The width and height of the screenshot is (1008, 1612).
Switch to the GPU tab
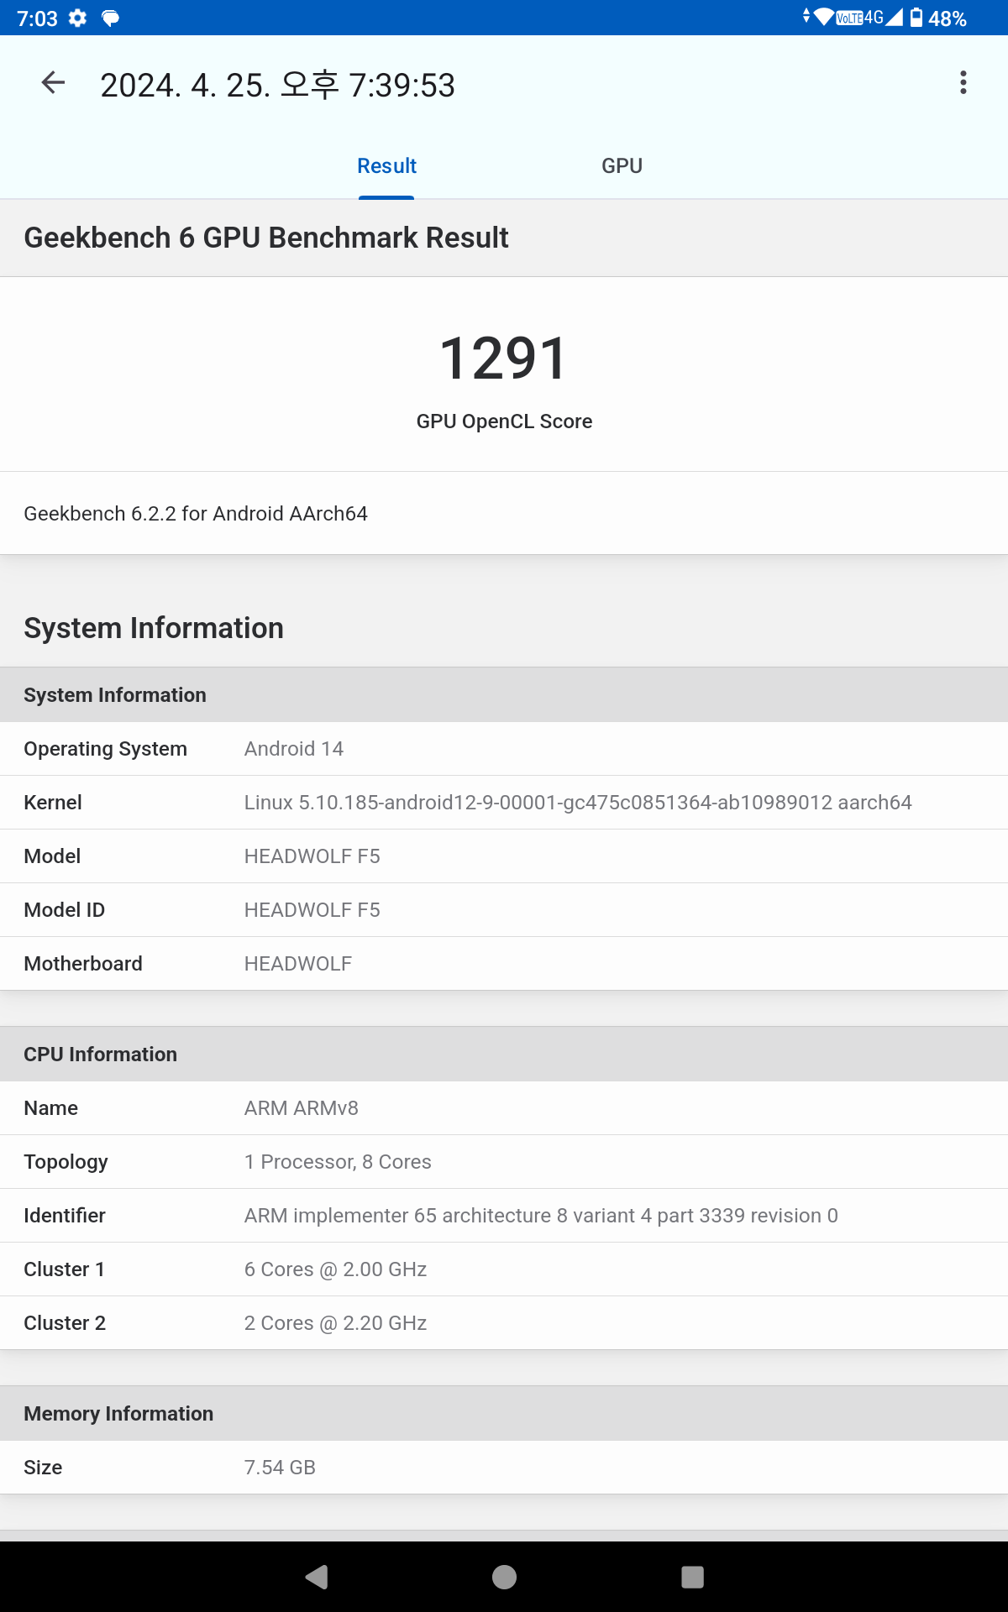[622, 166]
